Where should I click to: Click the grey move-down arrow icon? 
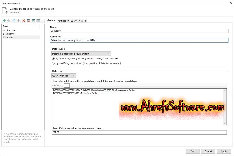click(x=18, y=21)
